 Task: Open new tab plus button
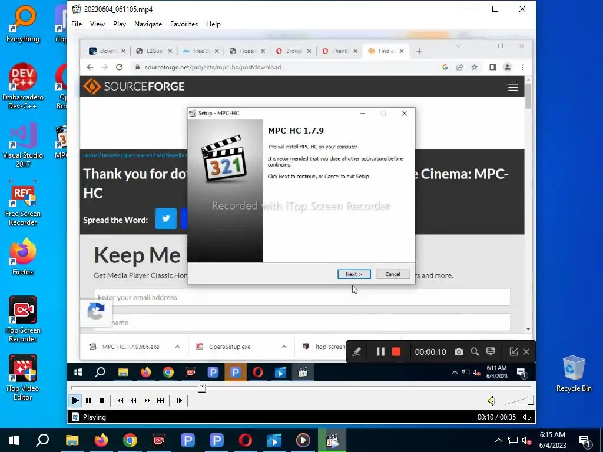click(x=419, y=51)
